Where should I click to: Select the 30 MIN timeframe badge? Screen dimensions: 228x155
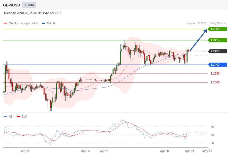pyautogui.click(x=29, y=5)
